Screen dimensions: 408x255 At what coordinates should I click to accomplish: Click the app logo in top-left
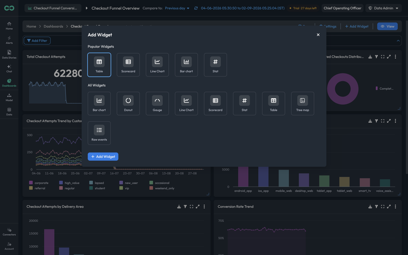tap(9, 8)
